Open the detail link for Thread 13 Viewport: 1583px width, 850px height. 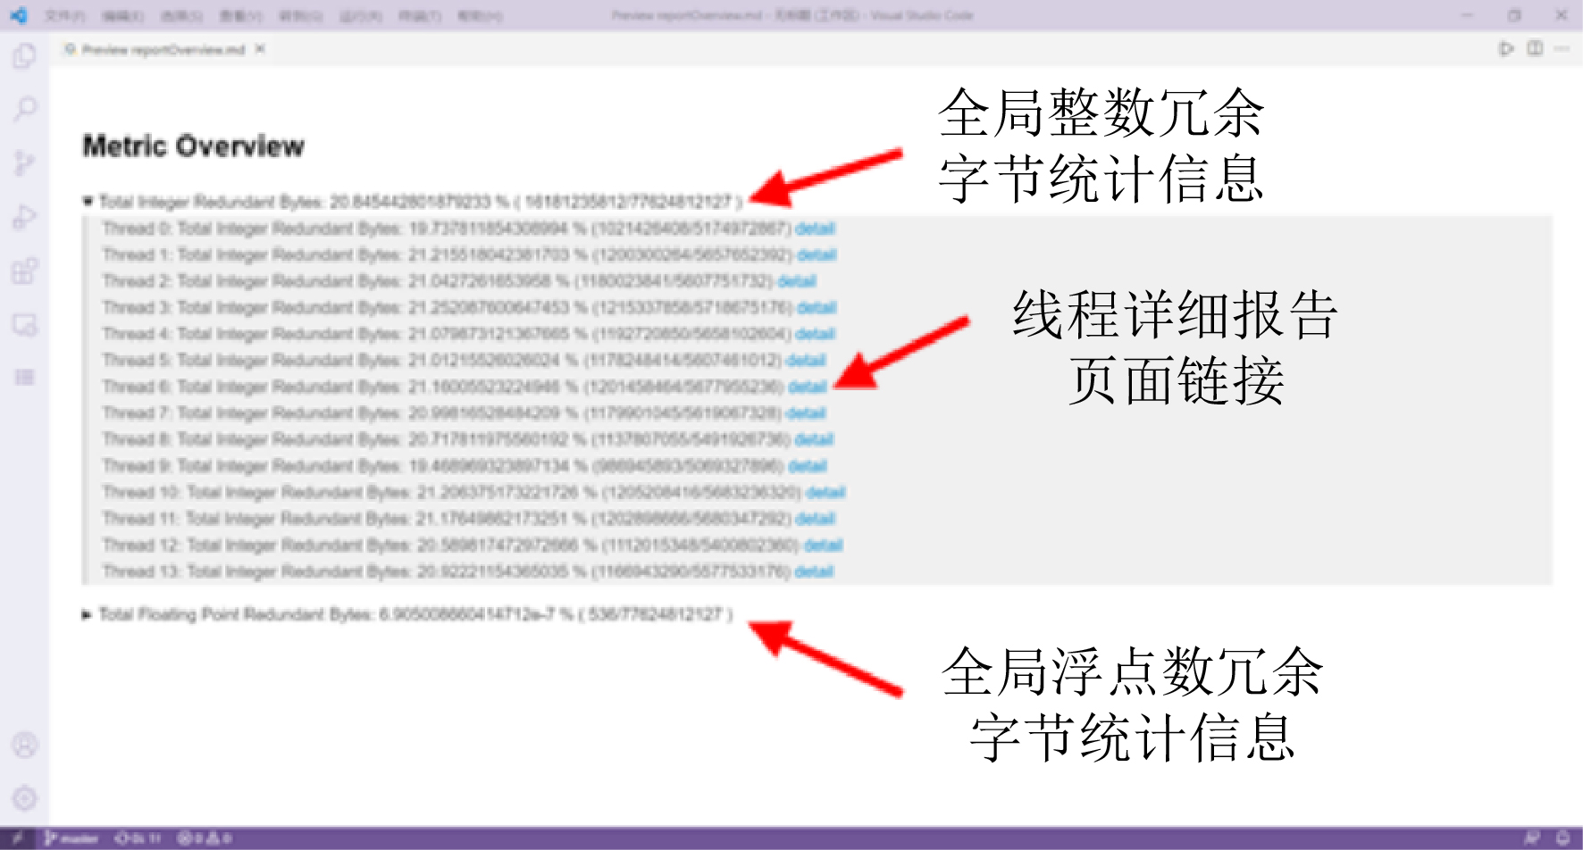tap(814, 571)
